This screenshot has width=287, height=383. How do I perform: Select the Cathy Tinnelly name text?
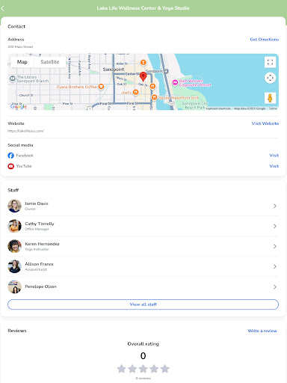[40, 224]
